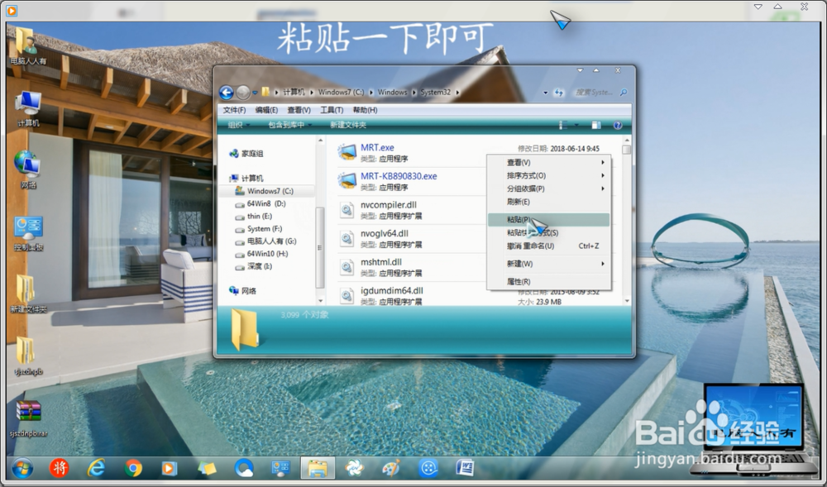Screen dimensions: 827x487
Task: Open the 计算机 desktop icon
Action: [x=28, y=109]
